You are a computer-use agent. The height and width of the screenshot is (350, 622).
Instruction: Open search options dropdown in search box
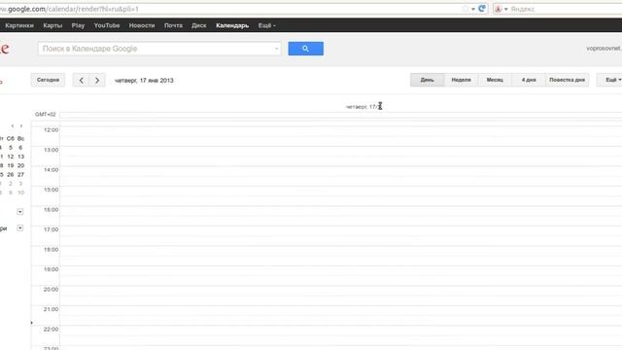[x=276, y=49]
